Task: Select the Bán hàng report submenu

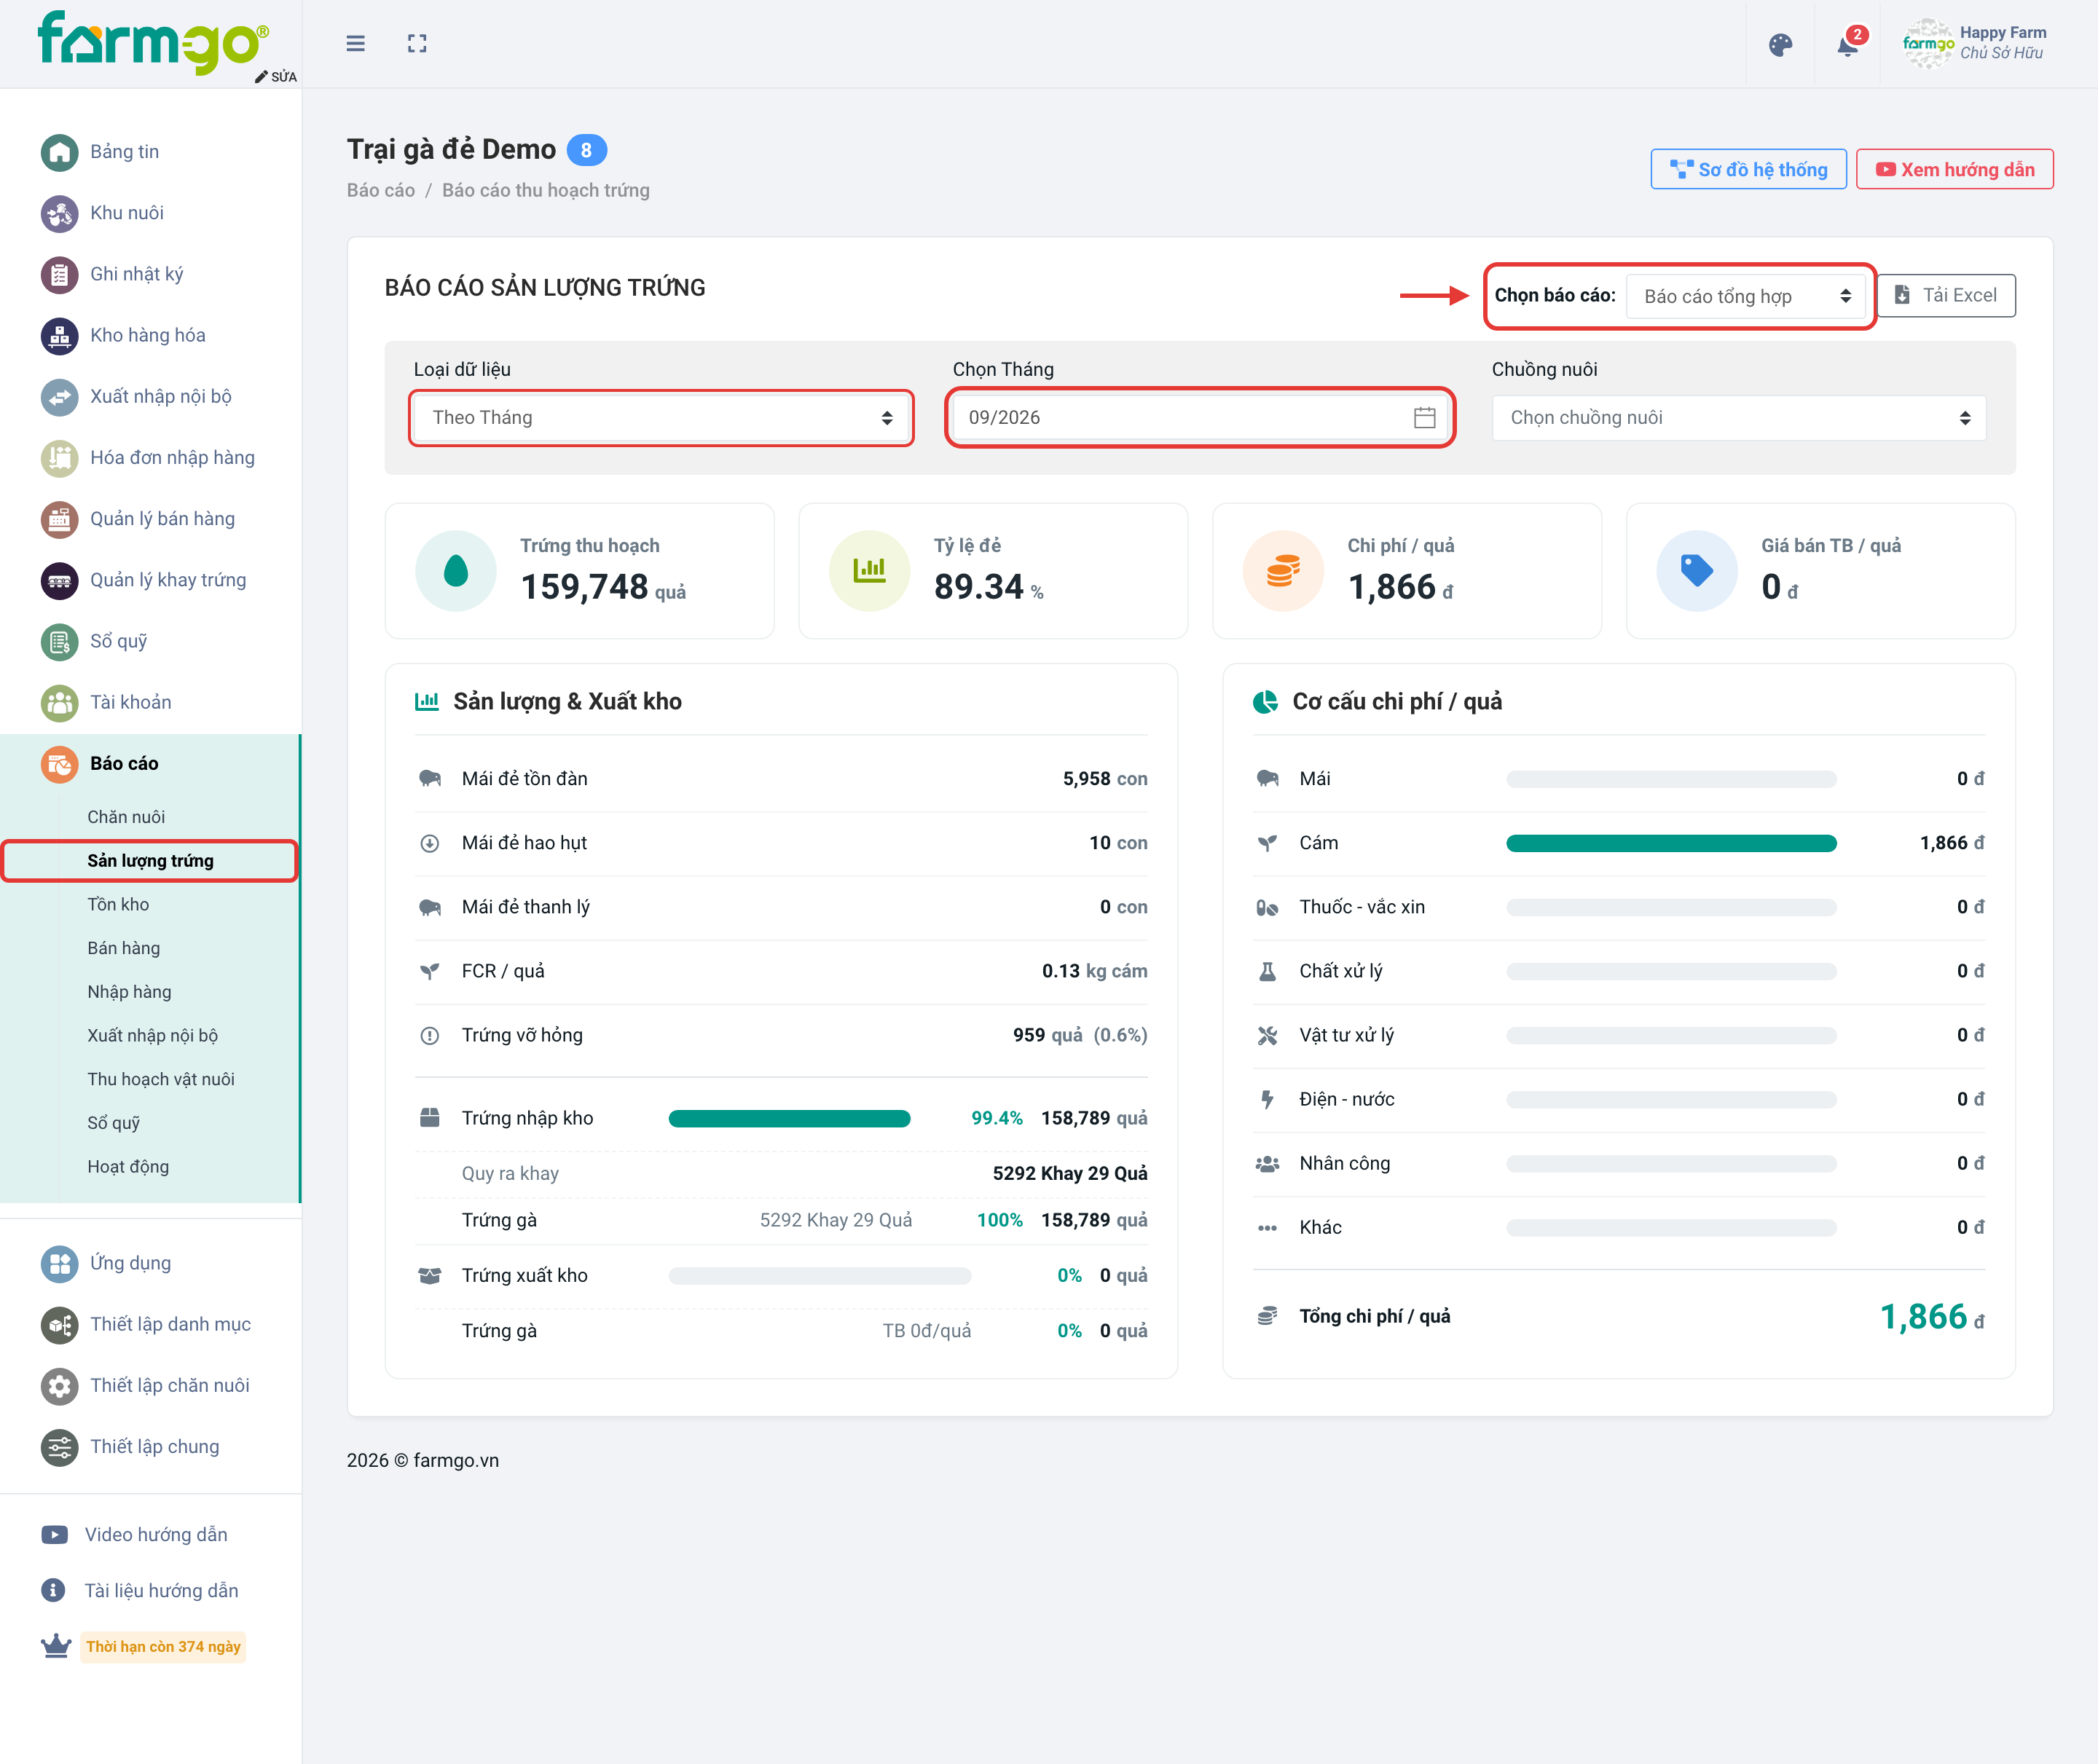Action: click(123, 948)
